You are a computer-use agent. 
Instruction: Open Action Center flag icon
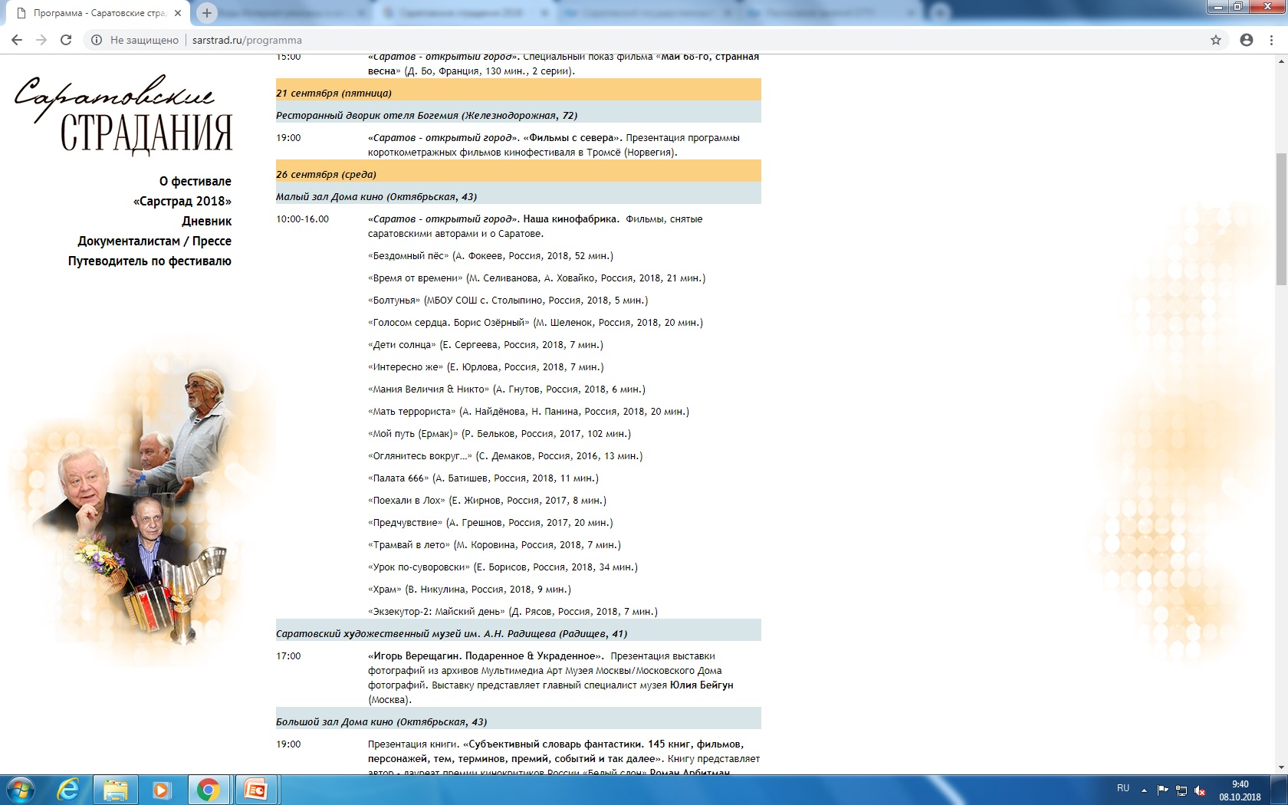pos(1163,790)
